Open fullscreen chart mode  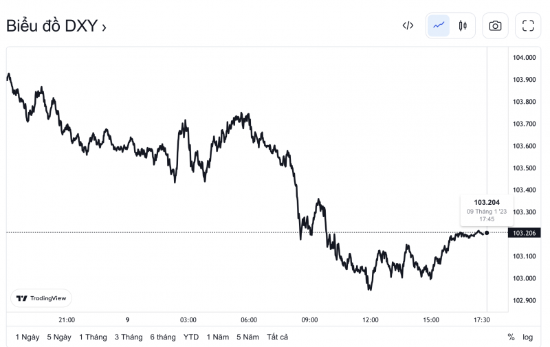tap(528, 26)
